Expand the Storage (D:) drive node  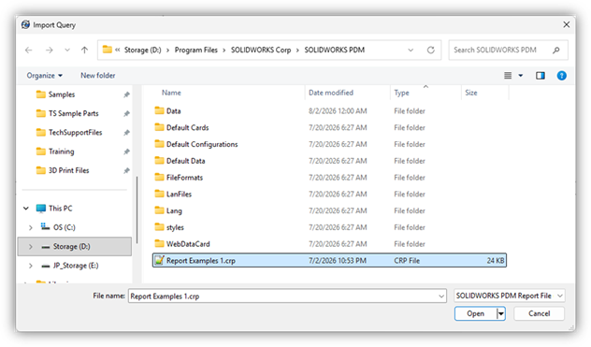click(31, 247)
